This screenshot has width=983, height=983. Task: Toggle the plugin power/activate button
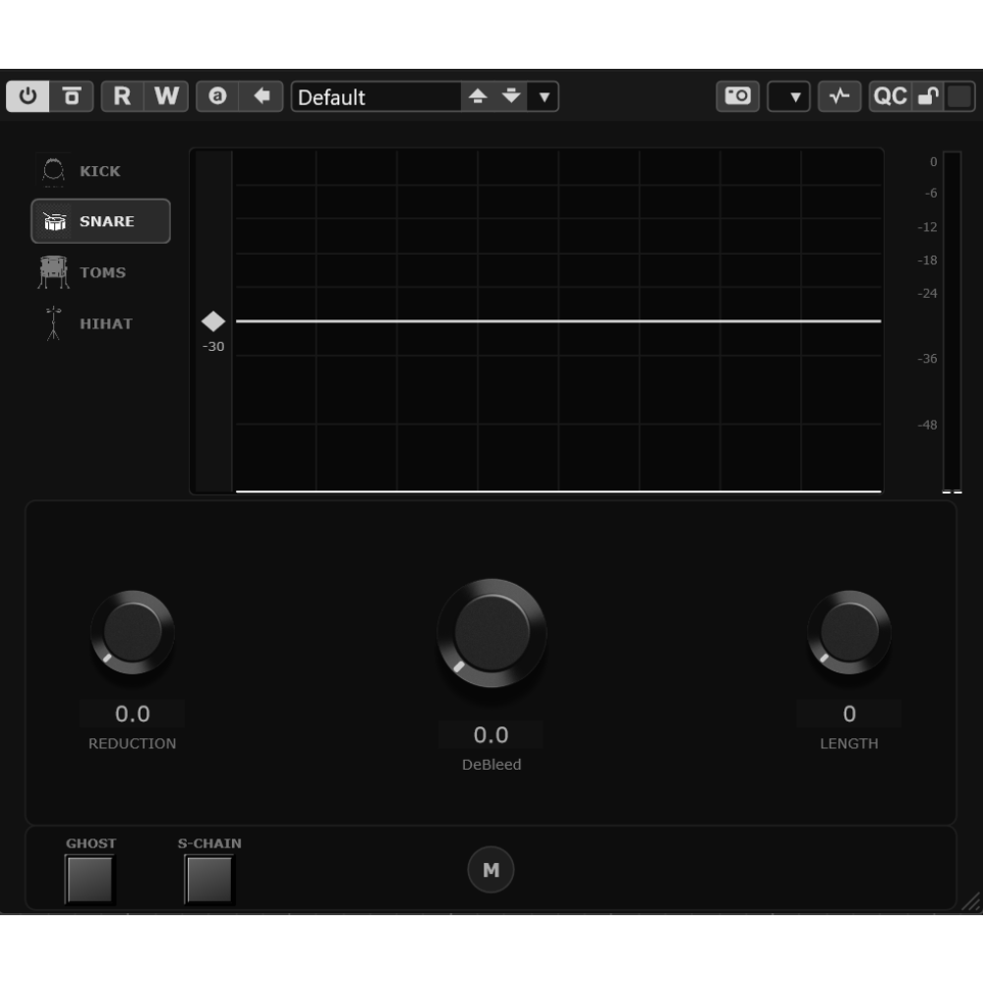pos(28,96)
